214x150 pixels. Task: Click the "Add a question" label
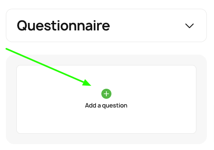[106, 105]
